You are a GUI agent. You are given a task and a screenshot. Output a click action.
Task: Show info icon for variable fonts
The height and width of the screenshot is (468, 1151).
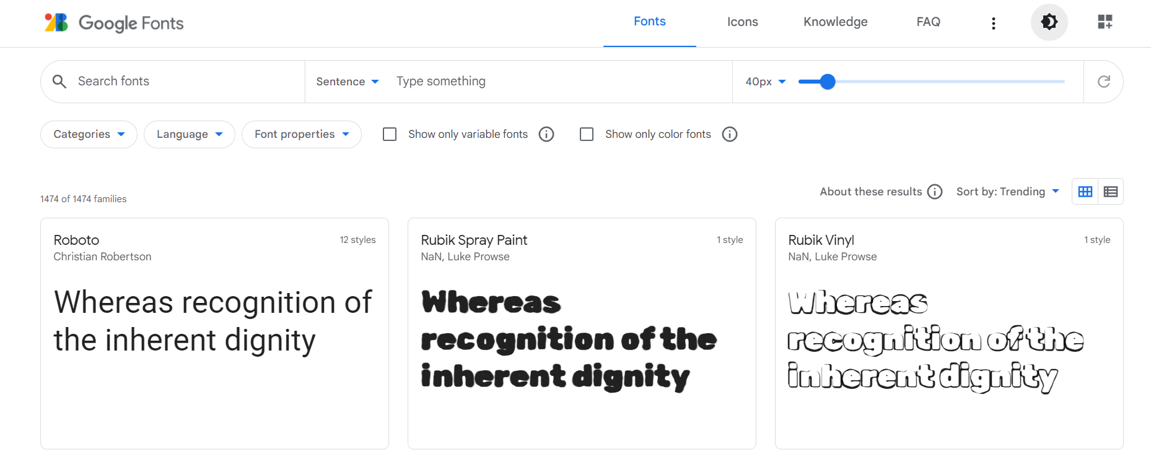point(546,134)
